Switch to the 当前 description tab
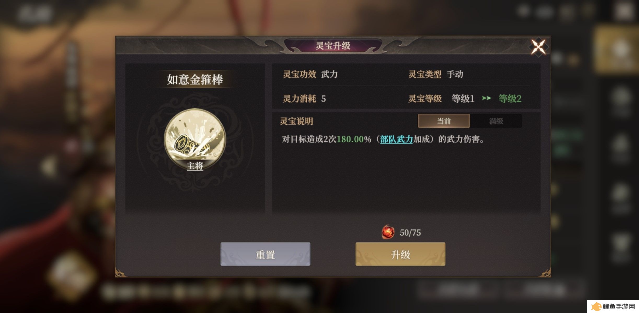 coord(444,121)
